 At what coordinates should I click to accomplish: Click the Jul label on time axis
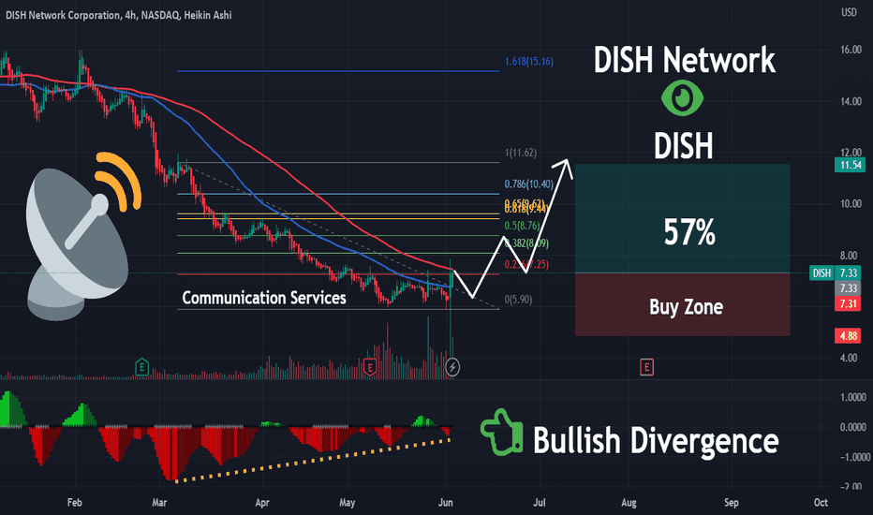[539, 502]
